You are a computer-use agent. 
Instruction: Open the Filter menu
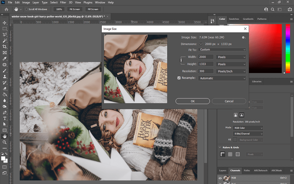pos(63,3)
